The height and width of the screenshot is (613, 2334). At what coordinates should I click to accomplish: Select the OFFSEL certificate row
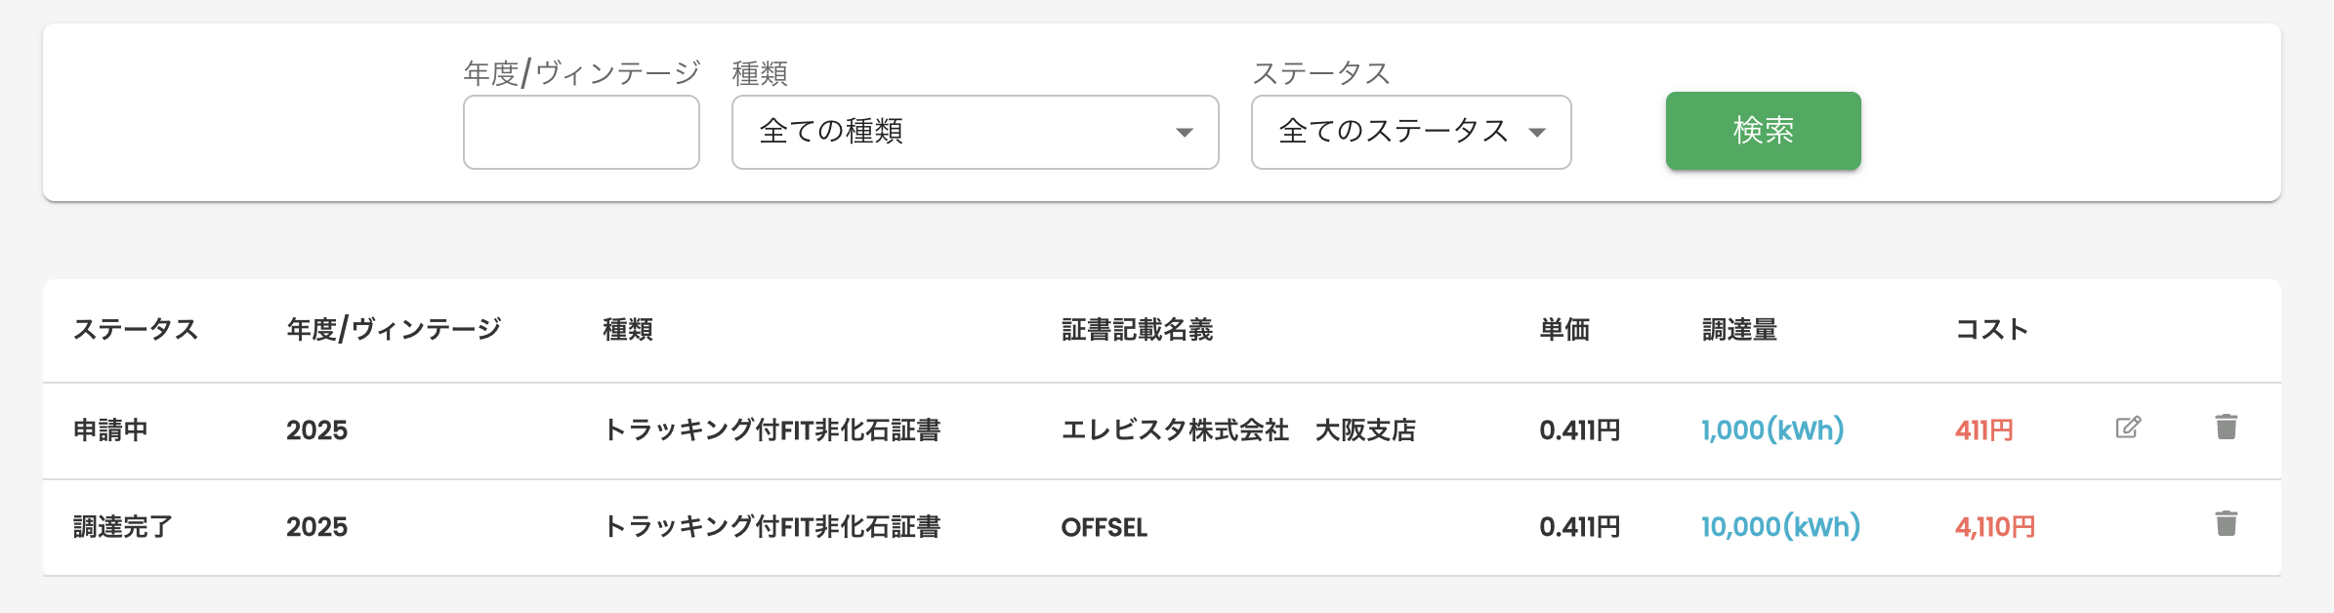pyautogui.click(x=1104, y=527)
